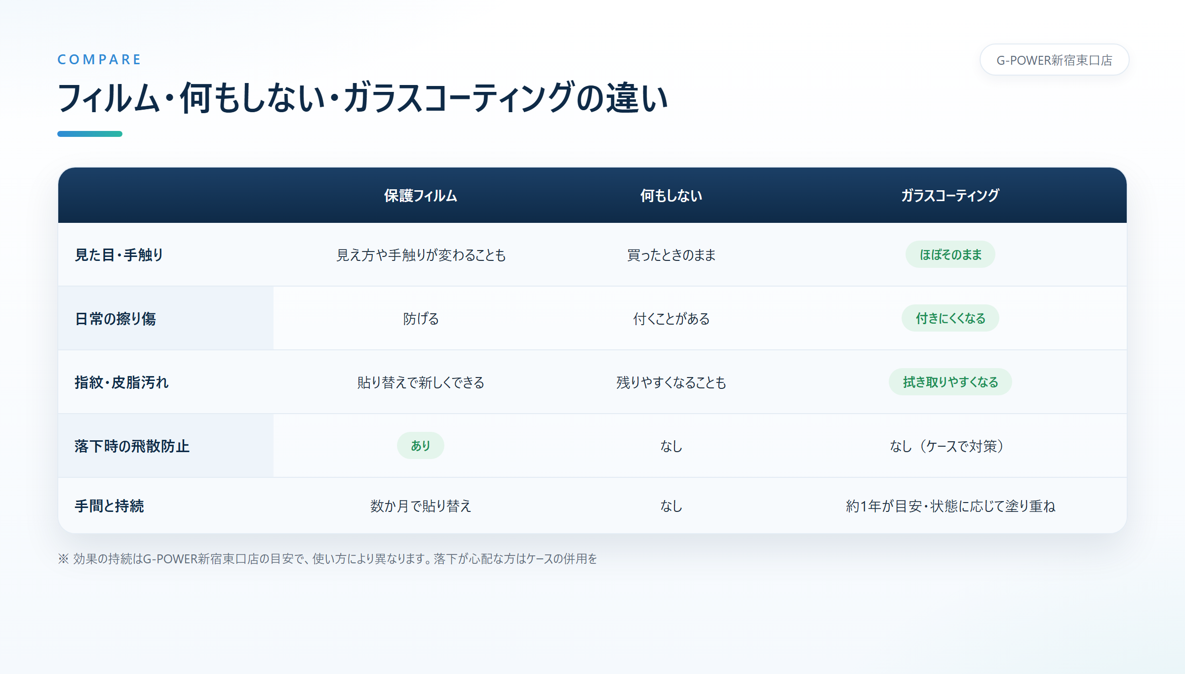Click なし in the 落下時の飛散防止 row
1185x674 pixels.
coord(671,446)
